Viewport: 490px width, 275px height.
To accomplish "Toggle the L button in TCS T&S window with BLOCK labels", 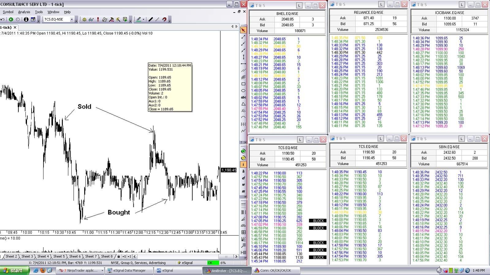I will click(x=300, y=139).
